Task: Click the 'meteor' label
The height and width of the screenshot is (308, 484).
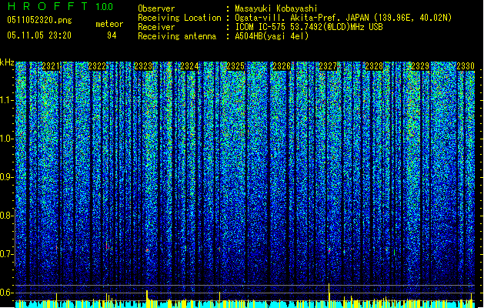Action: coord(109,24)
